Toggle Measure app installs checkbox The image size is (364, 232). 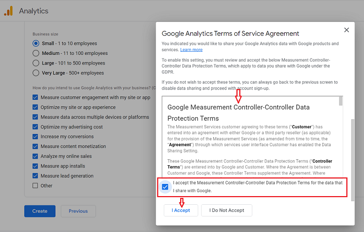[x=35, y=166]
